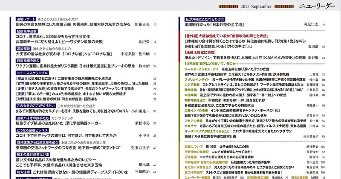Viewport: 341px width, 179px height.
Task: Click the red heading '【地域活性化に挑む】'
Action: pyautogui.click(x=200, y=52)
